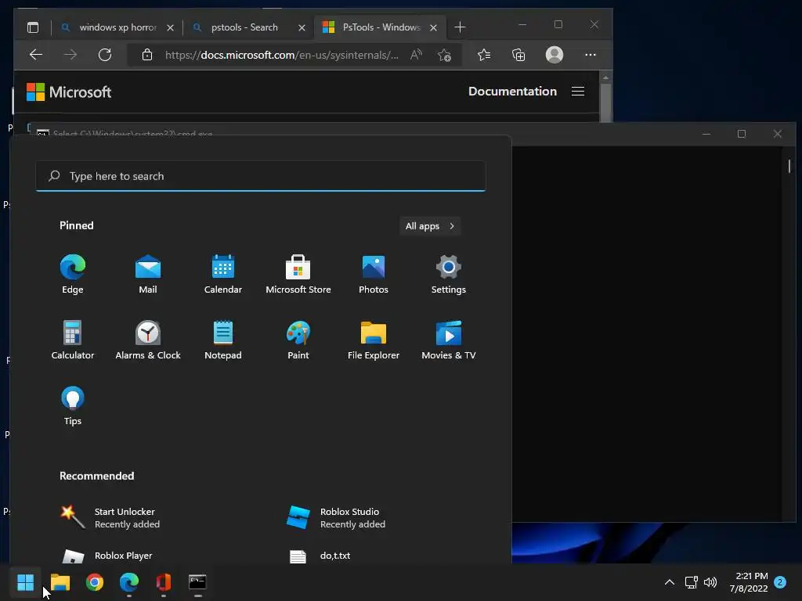This screenshot has height=601, width=802.
Task: Show hidden tray icons chevron
Action: coord(669,582)
